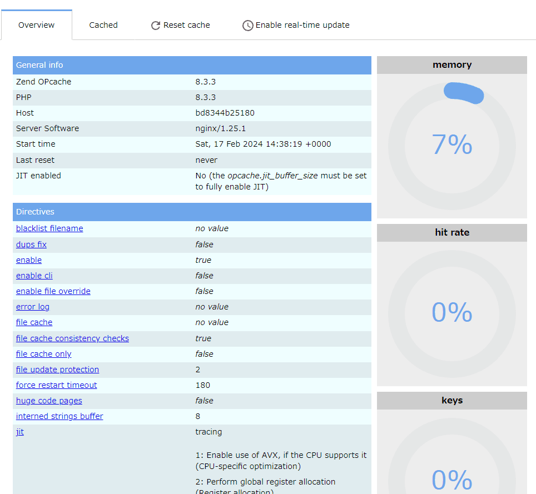
Task: Click the file cache consistency checks link
Action: pyautogui.click(x=72, y=338)
